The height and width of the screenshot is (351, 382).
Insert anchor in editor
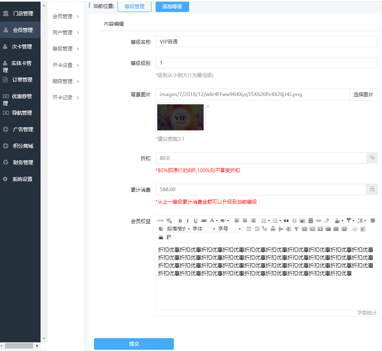[x=355, y=229]
